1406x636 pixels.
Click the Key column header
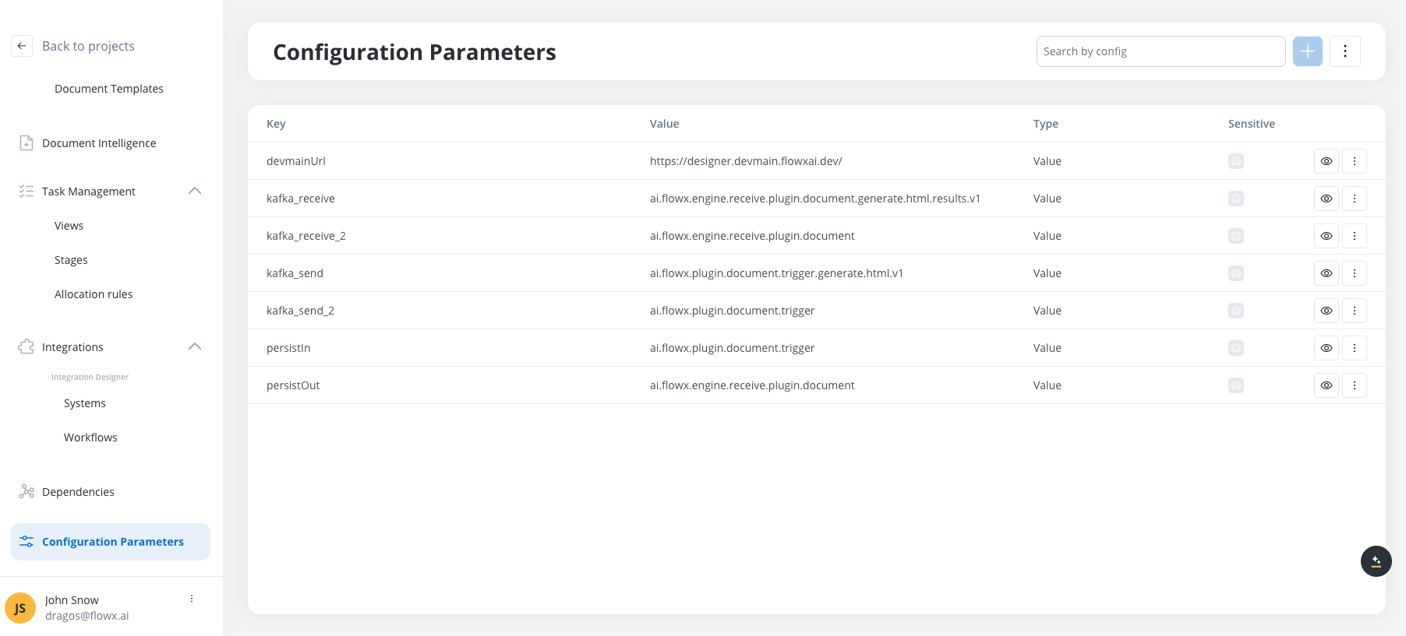(276, 124)
